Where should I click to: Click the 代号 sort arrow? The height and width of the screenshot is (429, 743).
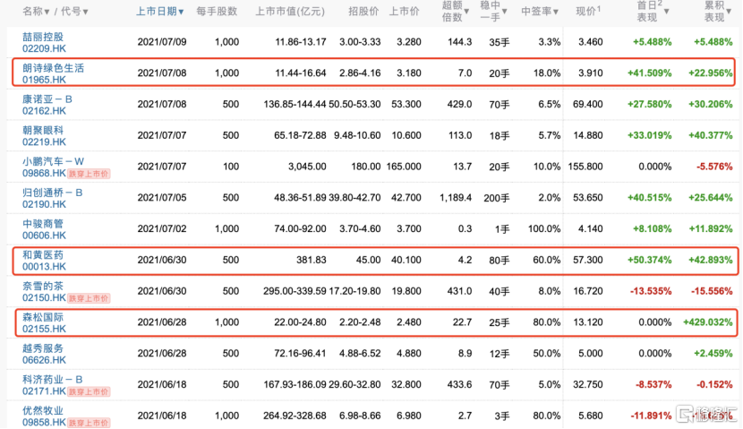click(x=85, y=12)
